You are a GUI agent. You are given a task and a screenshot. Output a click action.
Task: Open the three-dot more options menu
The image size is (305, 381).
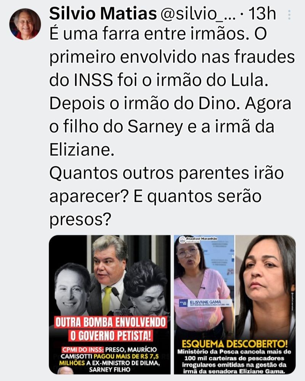(x=289, y=15)
